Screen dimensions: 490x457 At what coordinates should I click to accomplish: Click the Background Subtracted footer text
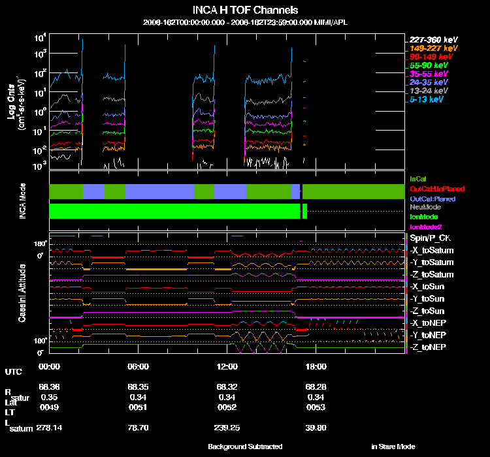pos(245,447)
